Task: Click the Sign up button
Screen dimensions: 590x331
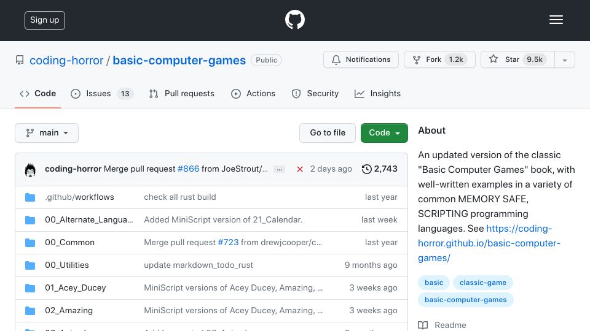Action: (x=45, y=20)
